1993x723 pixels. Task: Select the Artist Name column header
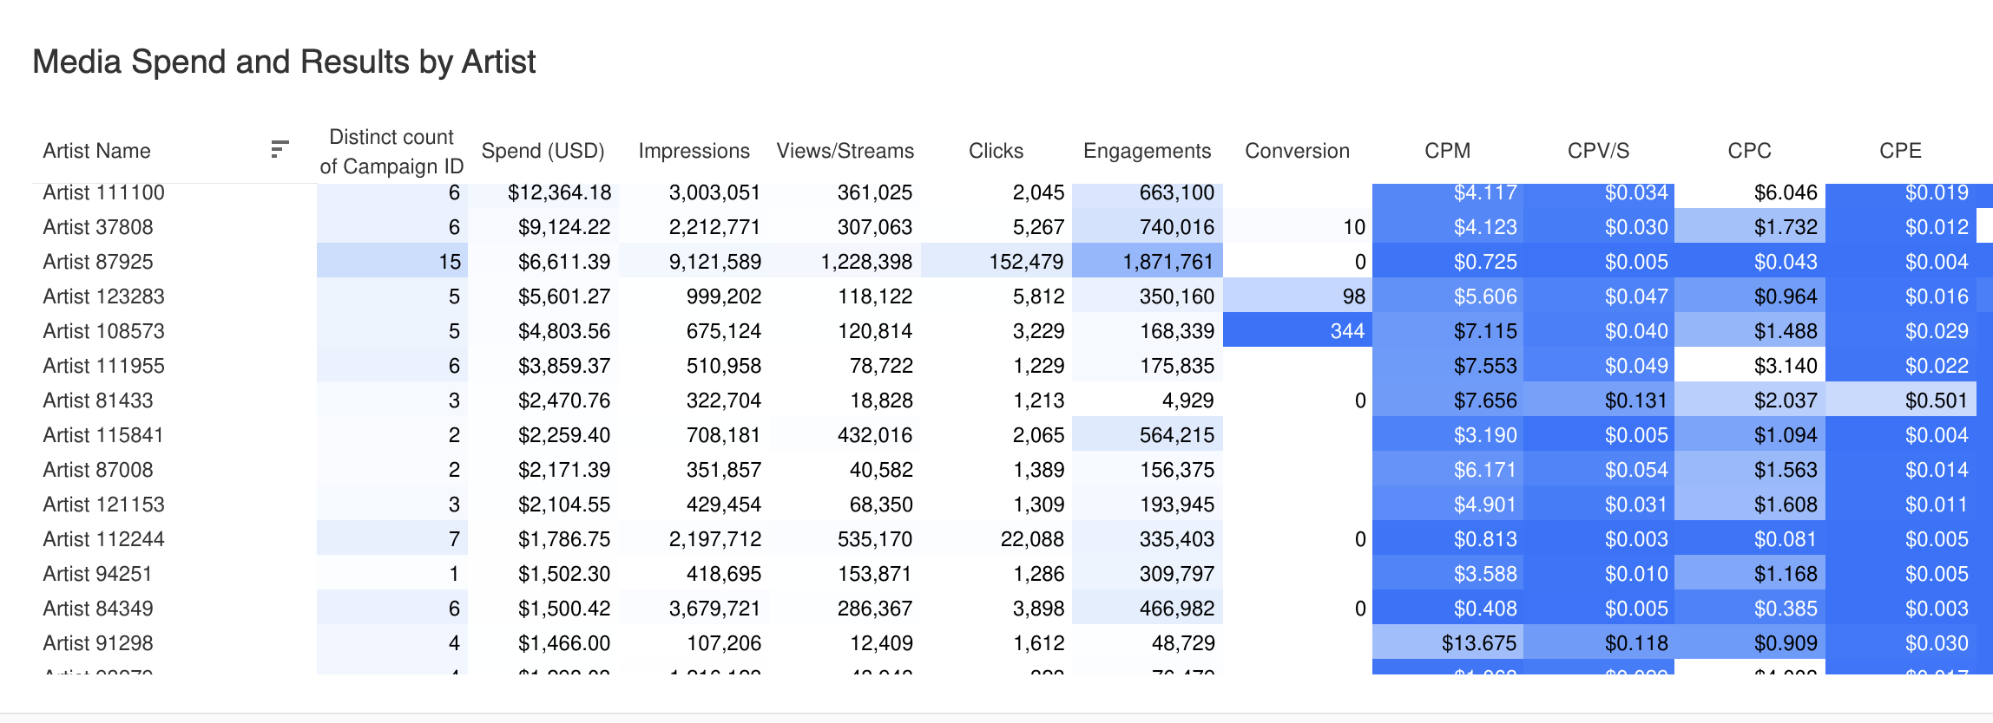(x=96, y=151)
